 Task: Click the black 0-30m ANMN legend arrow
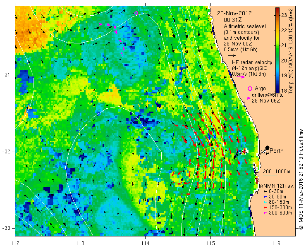(265, 192)
